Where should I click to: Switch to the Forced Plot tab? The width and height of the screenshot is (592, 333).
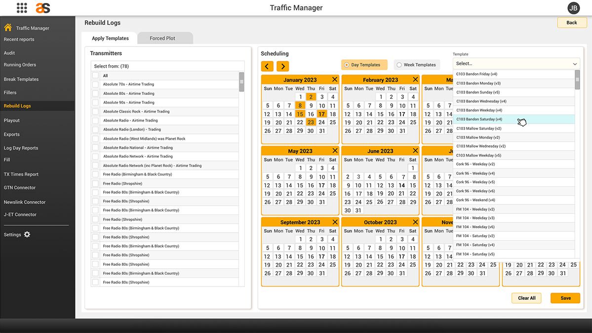pyautogui.click(x=162, y=38)
